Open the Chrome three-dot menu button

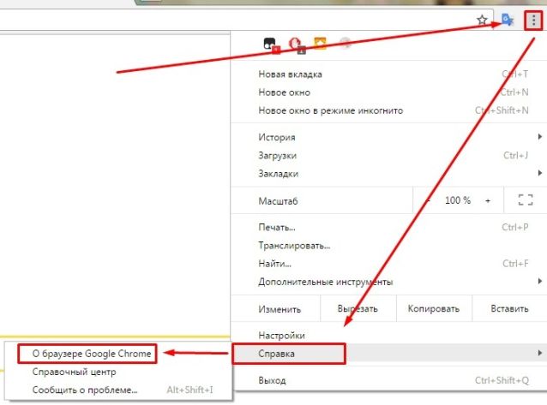[x=533, y=21]
